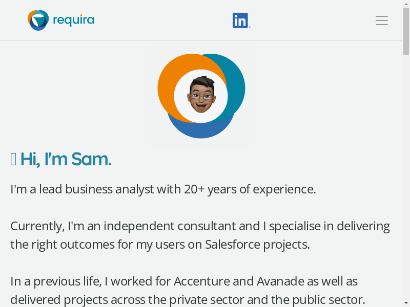Click the "requira" brand name text
Image resolution: width=410 pixels, height=307 pixels.
pos(73,20)
